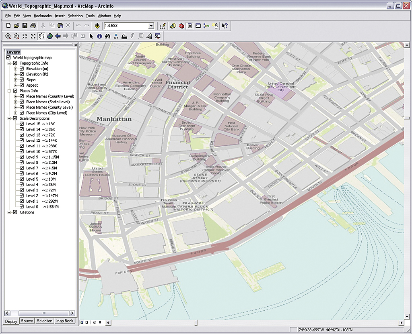412x334 pixels.
Task: Toggle the Citations layer checkbox
Action: coord(15,212)
